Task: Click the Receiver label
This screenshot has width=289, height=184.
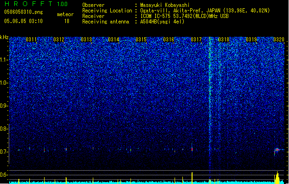Action: [93, 16]
